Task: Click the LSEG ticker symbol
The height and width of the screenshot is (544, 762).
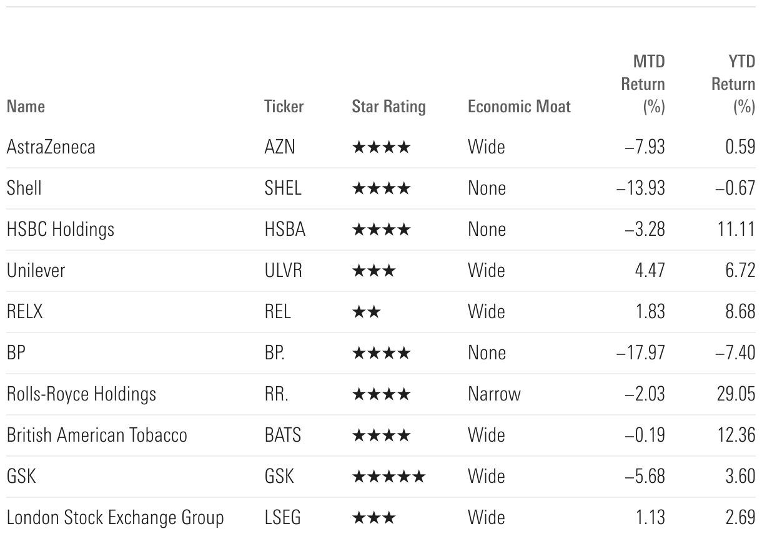Action: tap(282, 518)
